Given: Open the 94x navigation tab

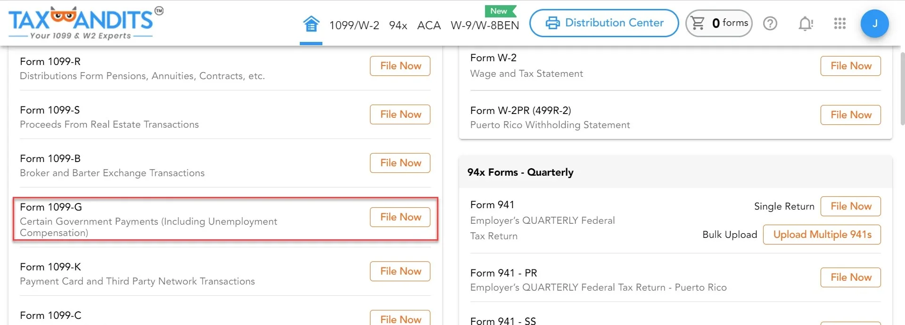Looking at the screenshot, I should tap(398, 25).
